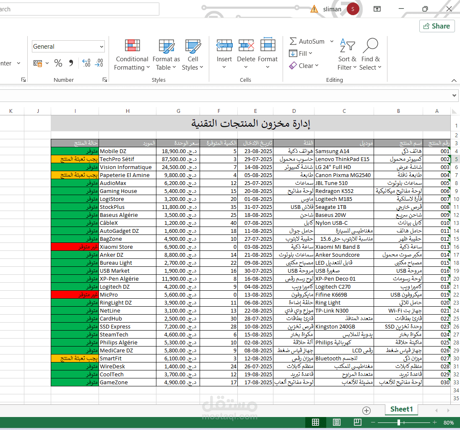Select price cell 87,500.00

[178, 159]
